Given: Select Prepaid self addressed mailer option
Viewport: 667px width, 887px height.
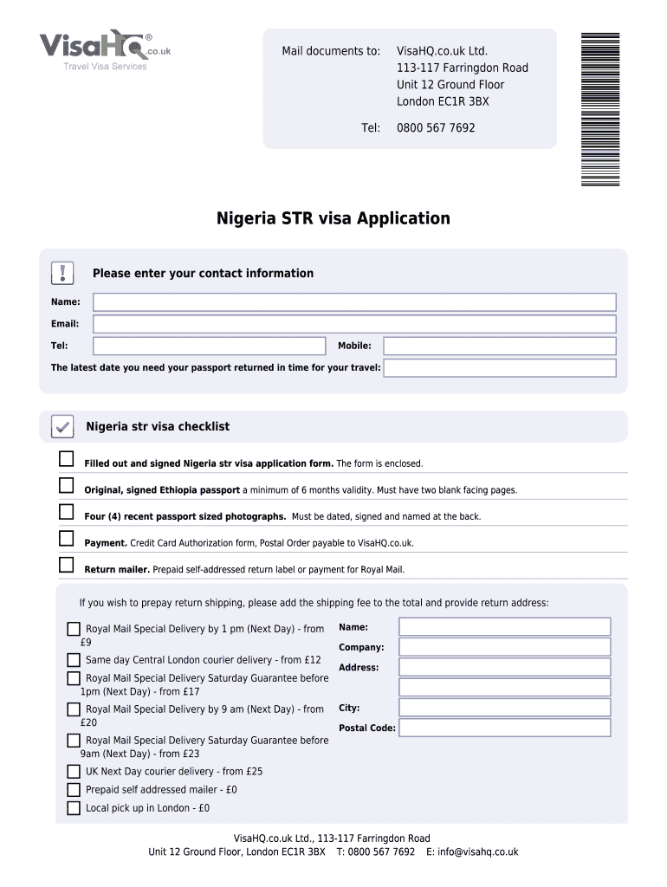Looking at the screenshot, I should [74, 790].
